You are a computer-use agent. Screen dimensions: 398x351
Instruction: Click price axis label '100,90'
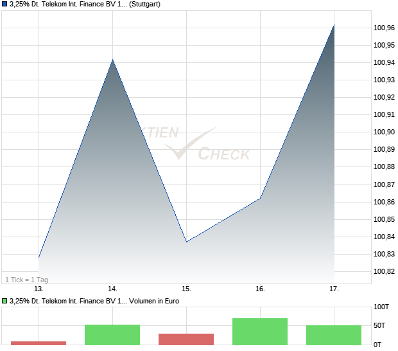[384, 132]
